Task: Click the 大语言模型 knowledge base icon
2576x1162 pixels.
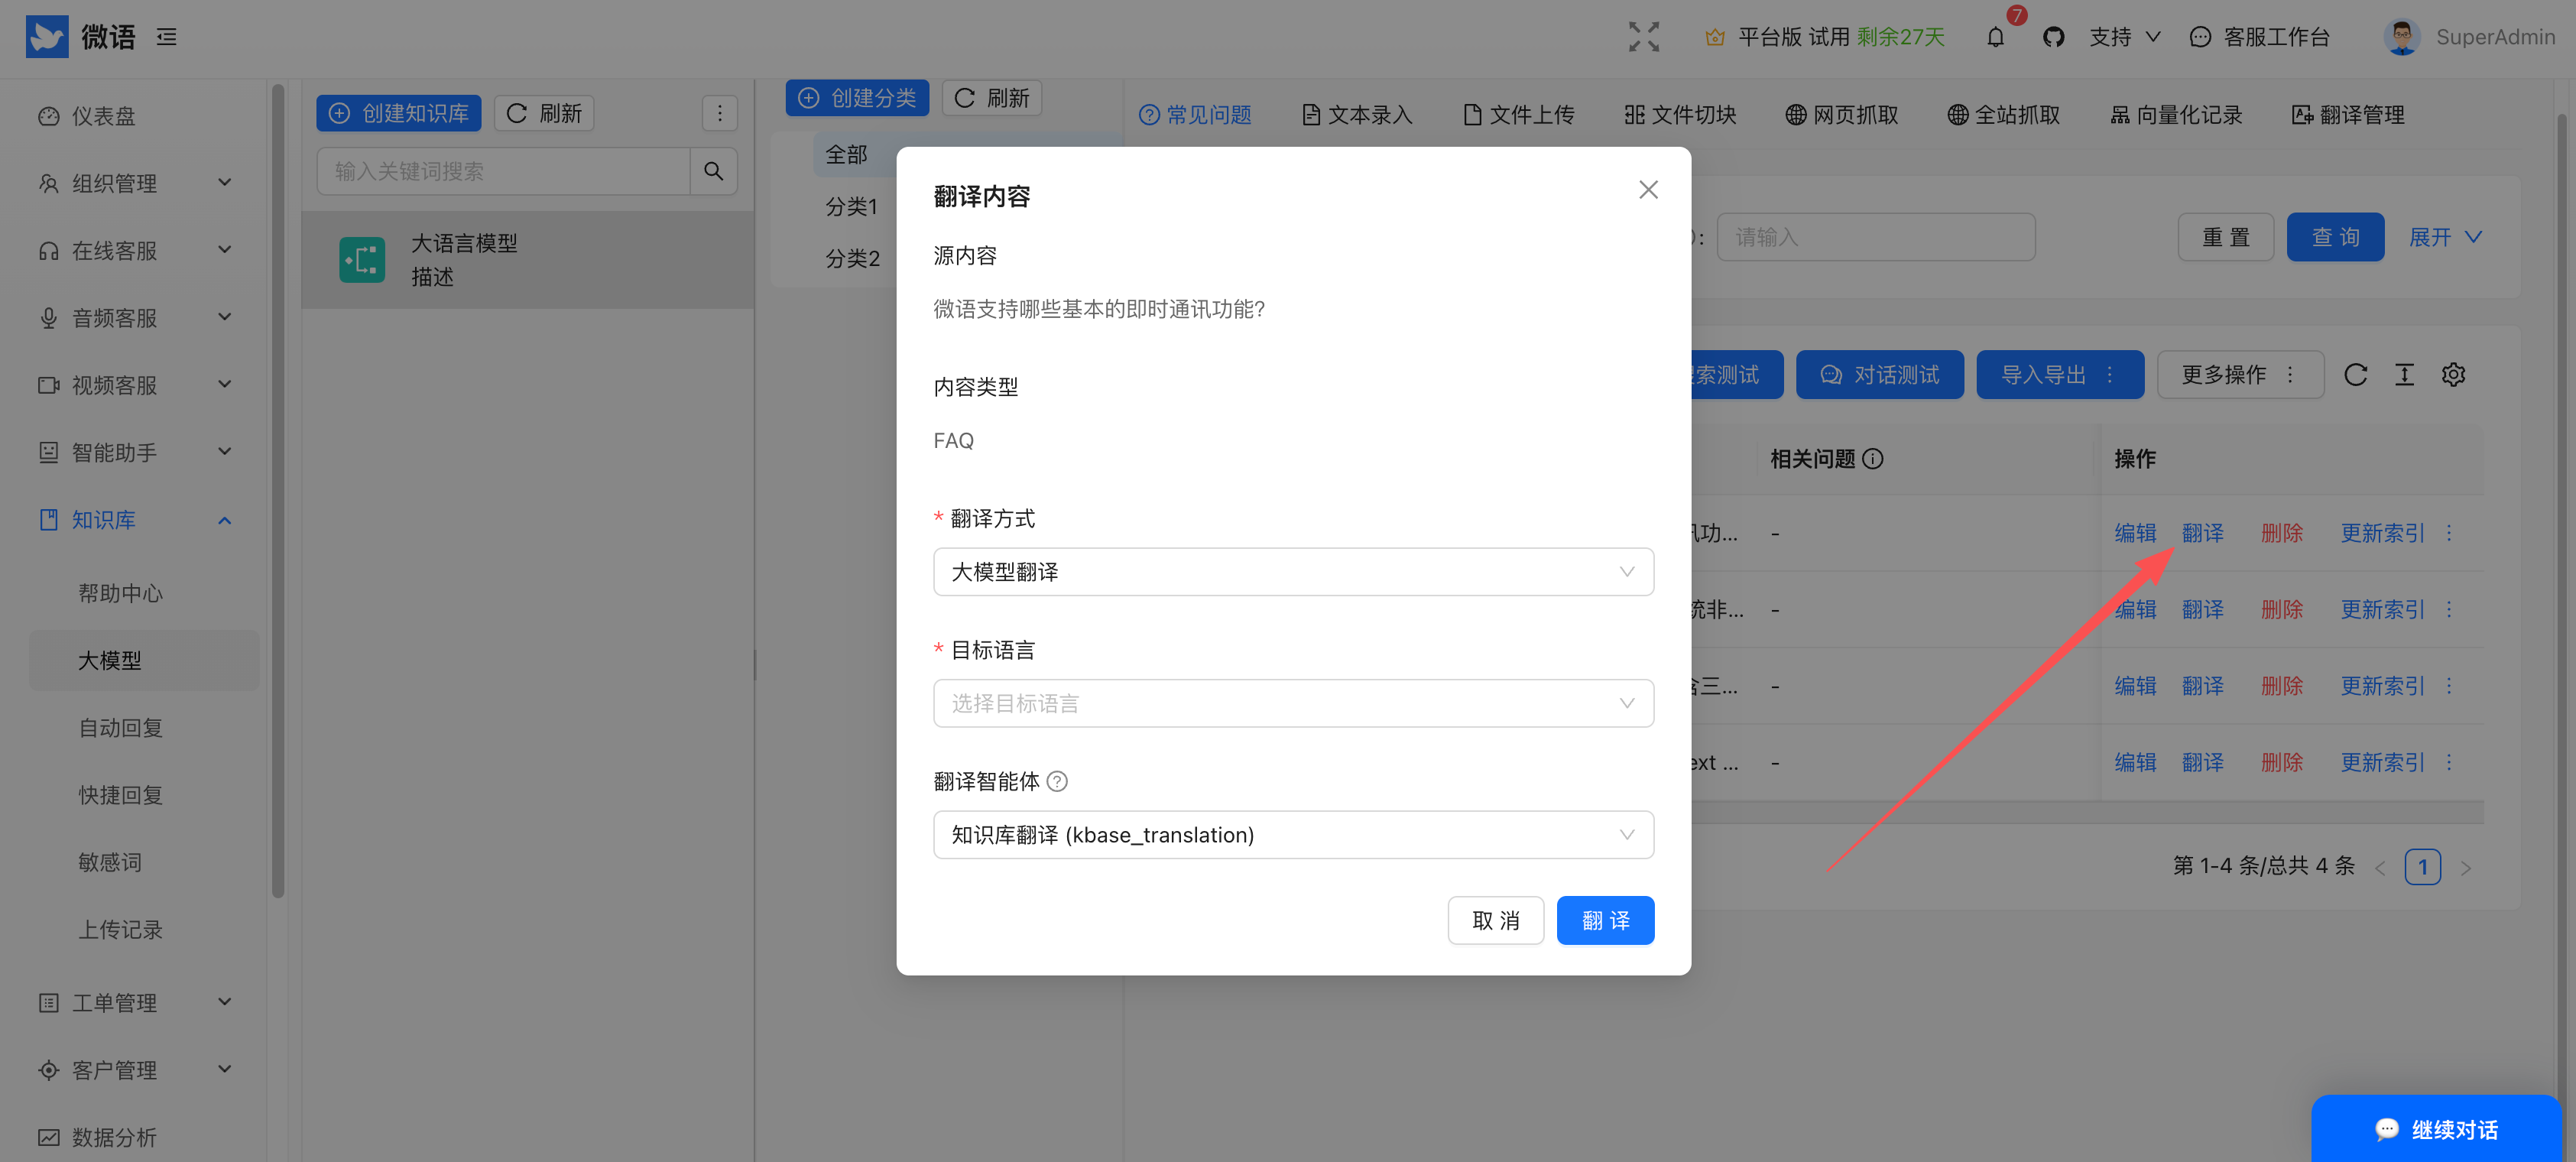Action: [362, 260]
